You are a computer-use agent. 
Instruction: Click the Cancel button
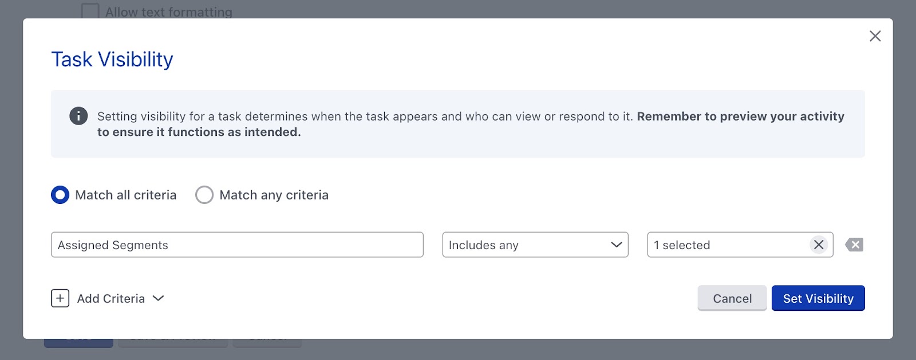732,298
